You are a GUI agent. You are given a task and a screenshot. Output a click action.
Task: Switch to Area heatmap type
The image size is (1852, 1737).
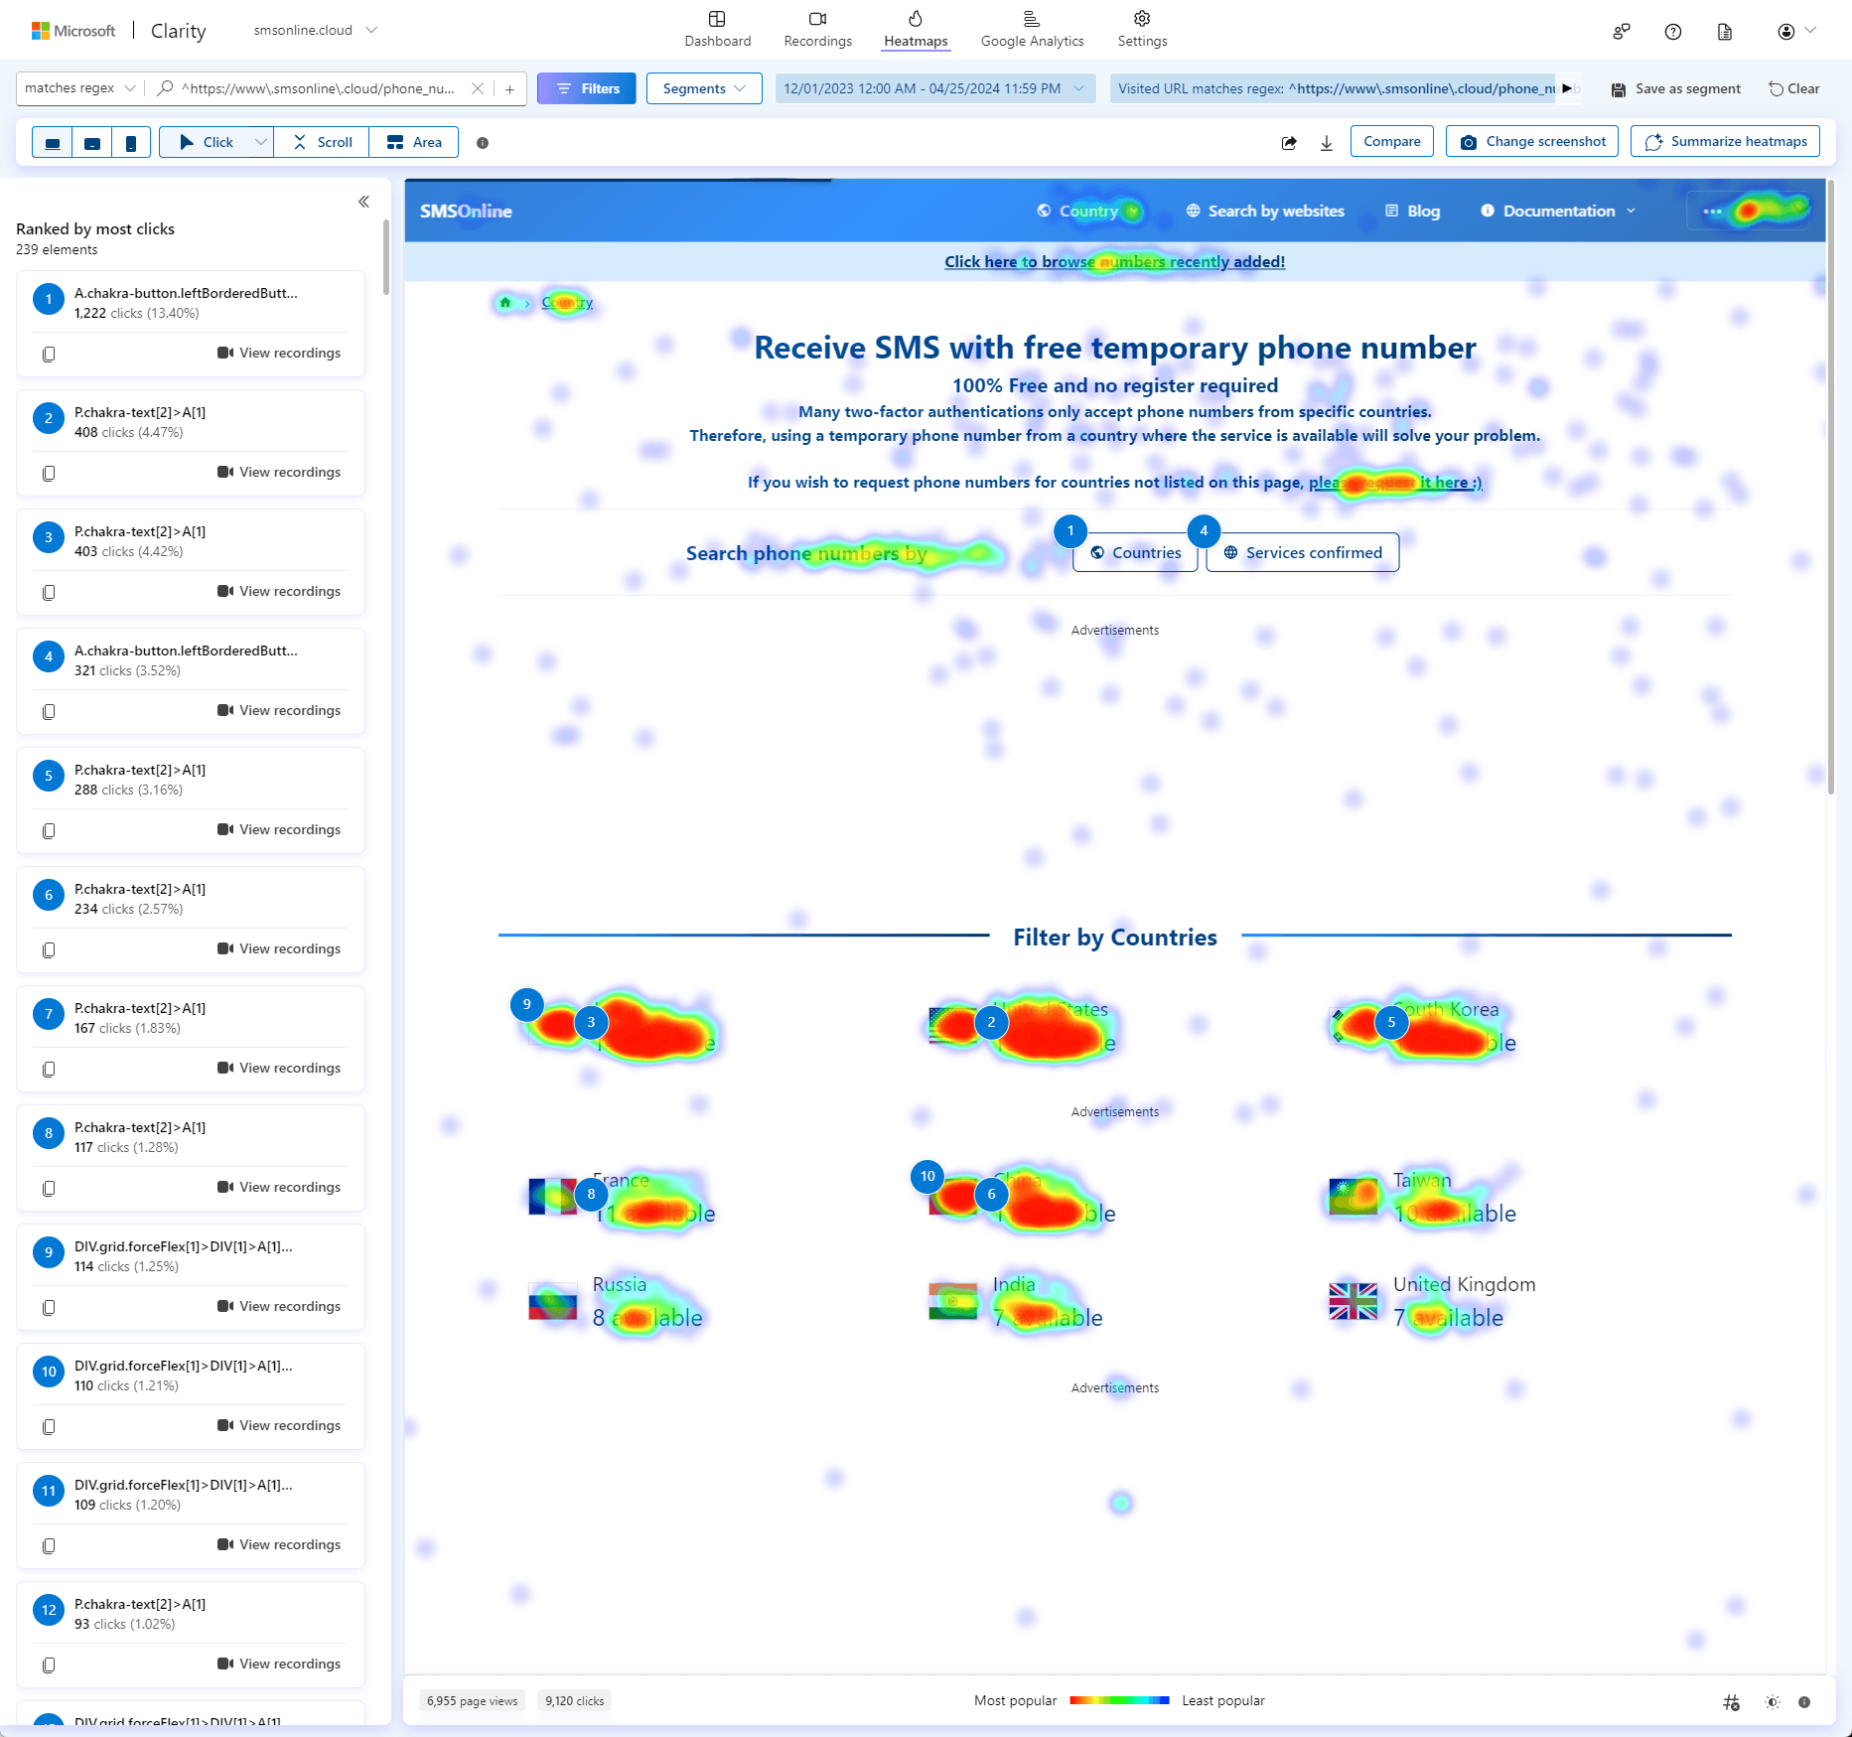point(414,142)
